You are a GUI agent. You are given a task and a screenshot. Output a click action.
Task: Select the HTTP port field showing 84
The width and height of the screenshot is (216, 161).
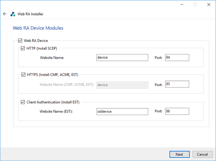pos(177,57)
